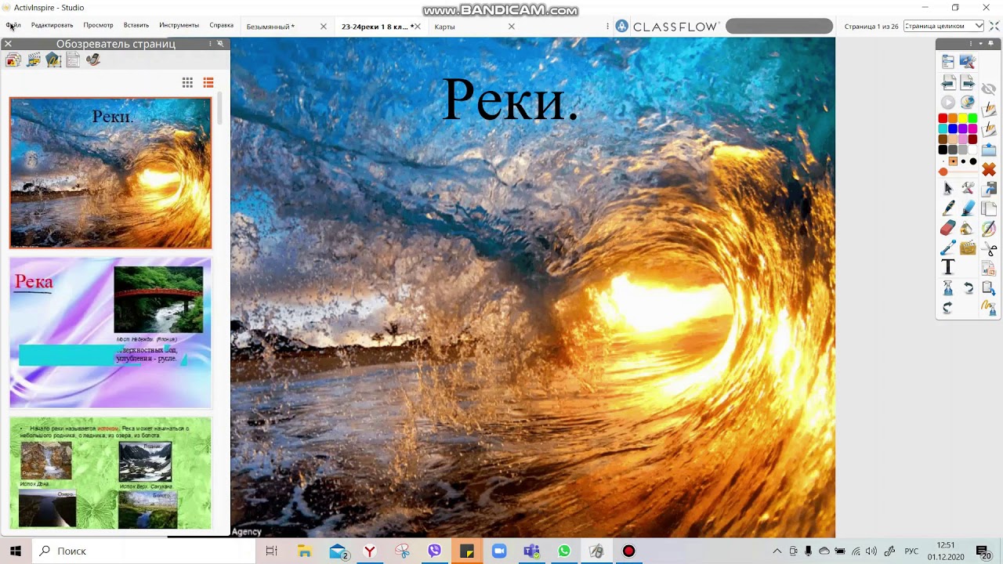Switch to the 23-24реки flipchart tab
This screenshot has width=1003, height=564.
point(377,27)
